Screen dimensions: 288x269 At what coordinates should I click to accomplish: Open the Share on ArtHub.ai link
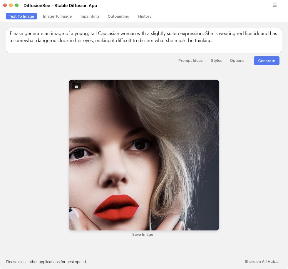(x=262, y=261)
